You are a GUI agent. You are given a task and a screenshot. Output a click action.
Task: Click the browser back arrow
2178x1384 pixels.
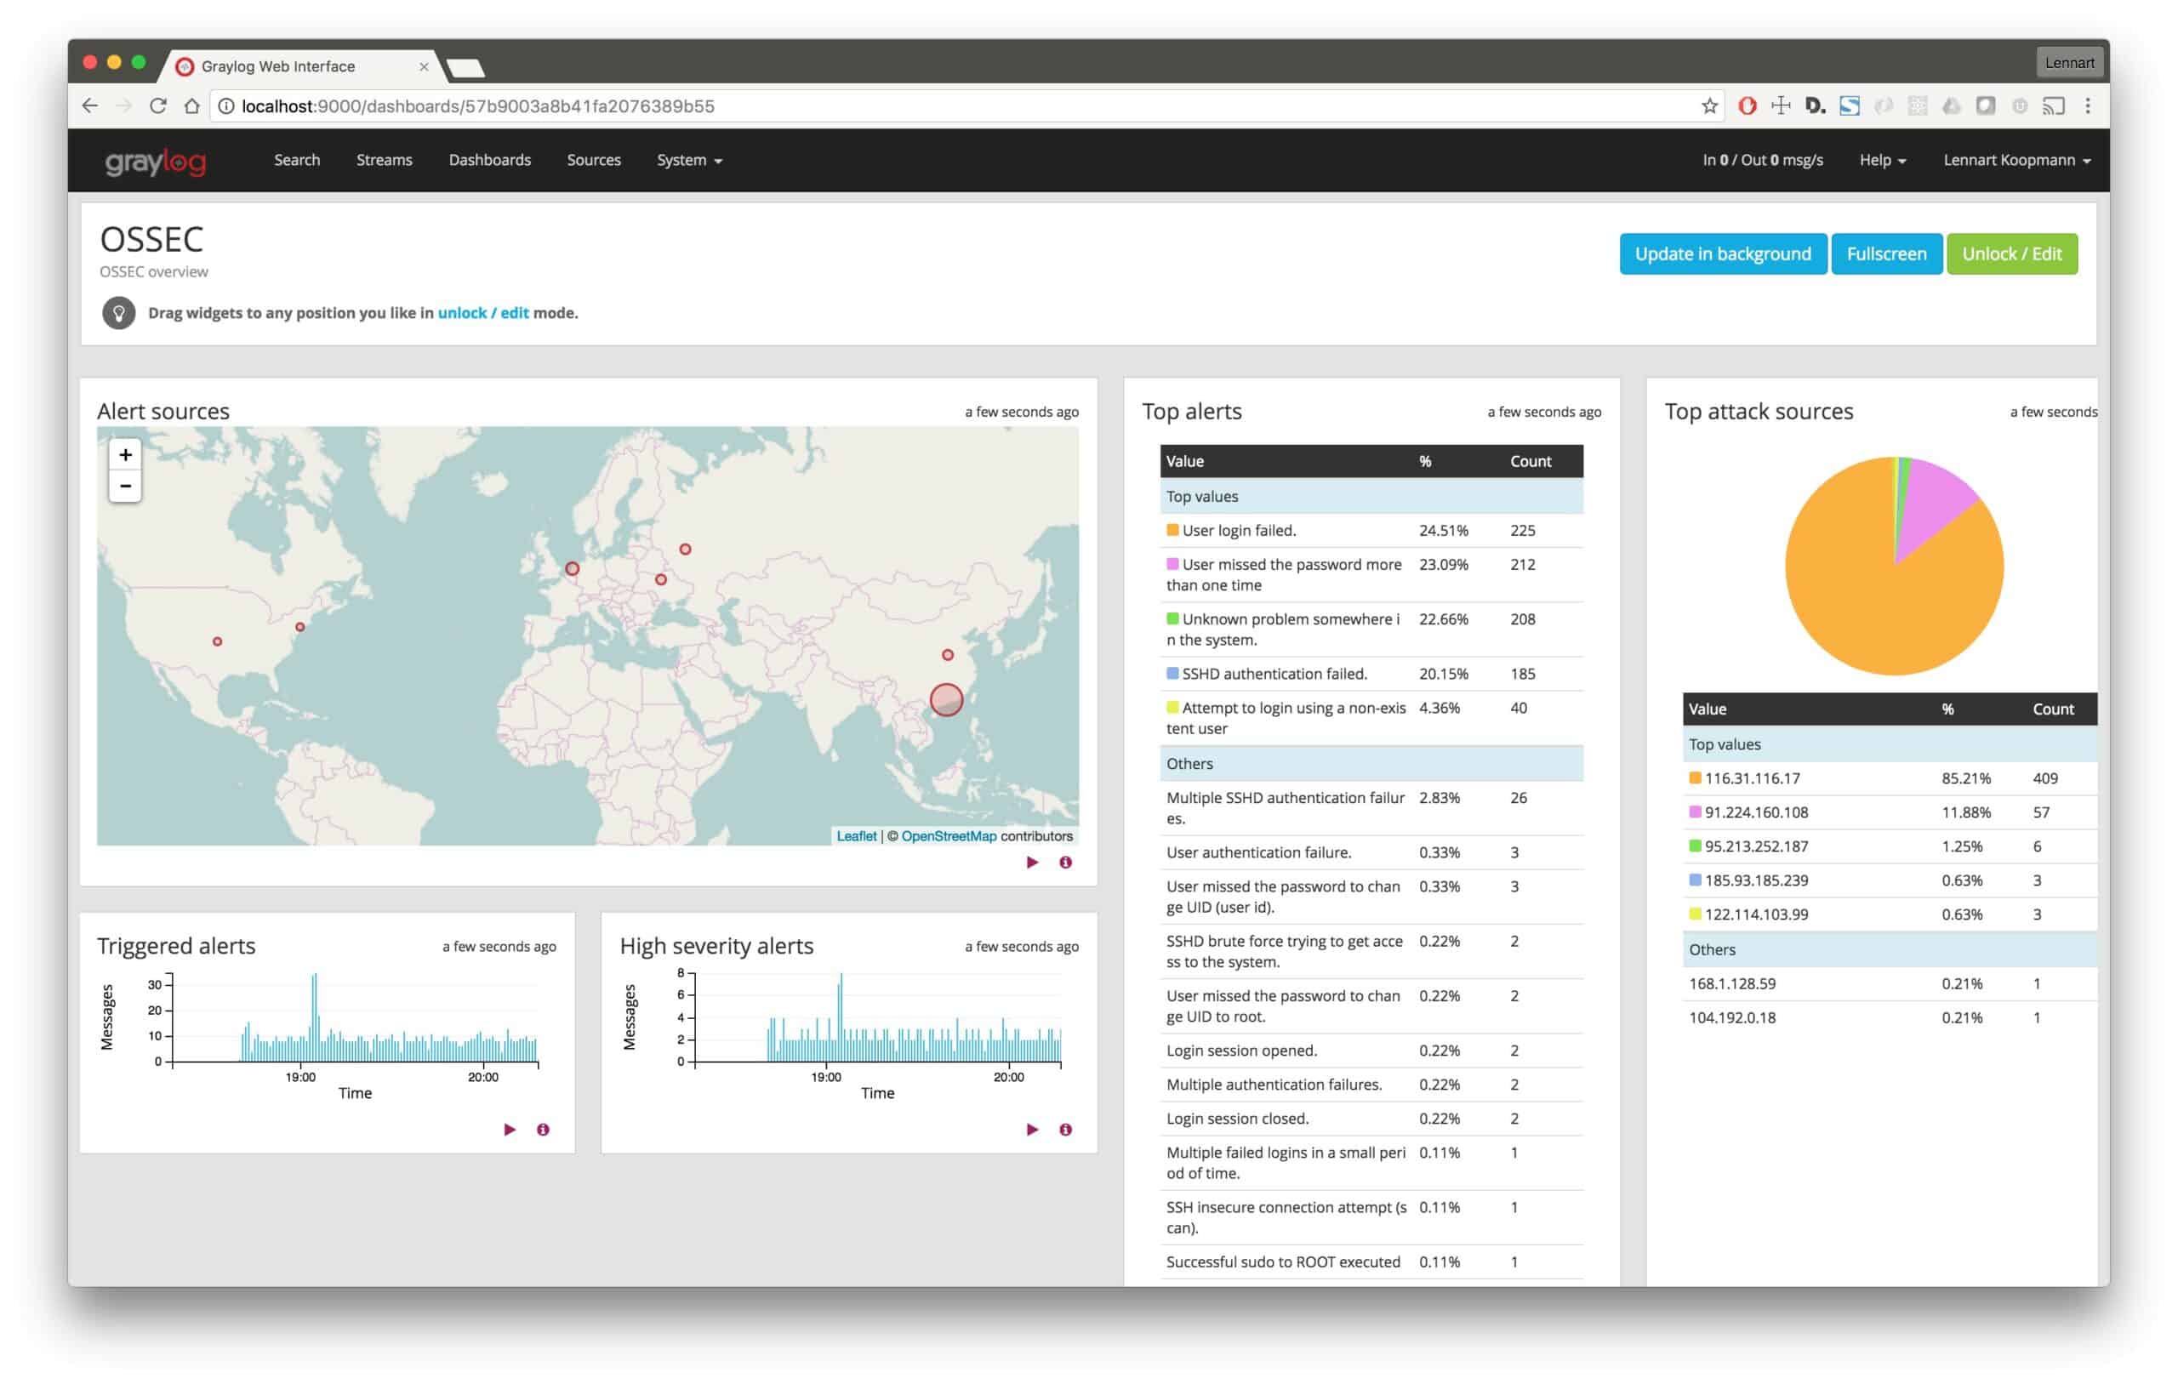[x=89, y=105]
